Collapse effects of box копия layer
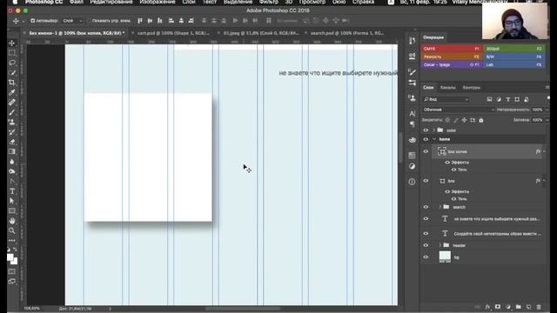Image resolution: width=557 pixels, height=313 pixels. click(x=544, y=151)
